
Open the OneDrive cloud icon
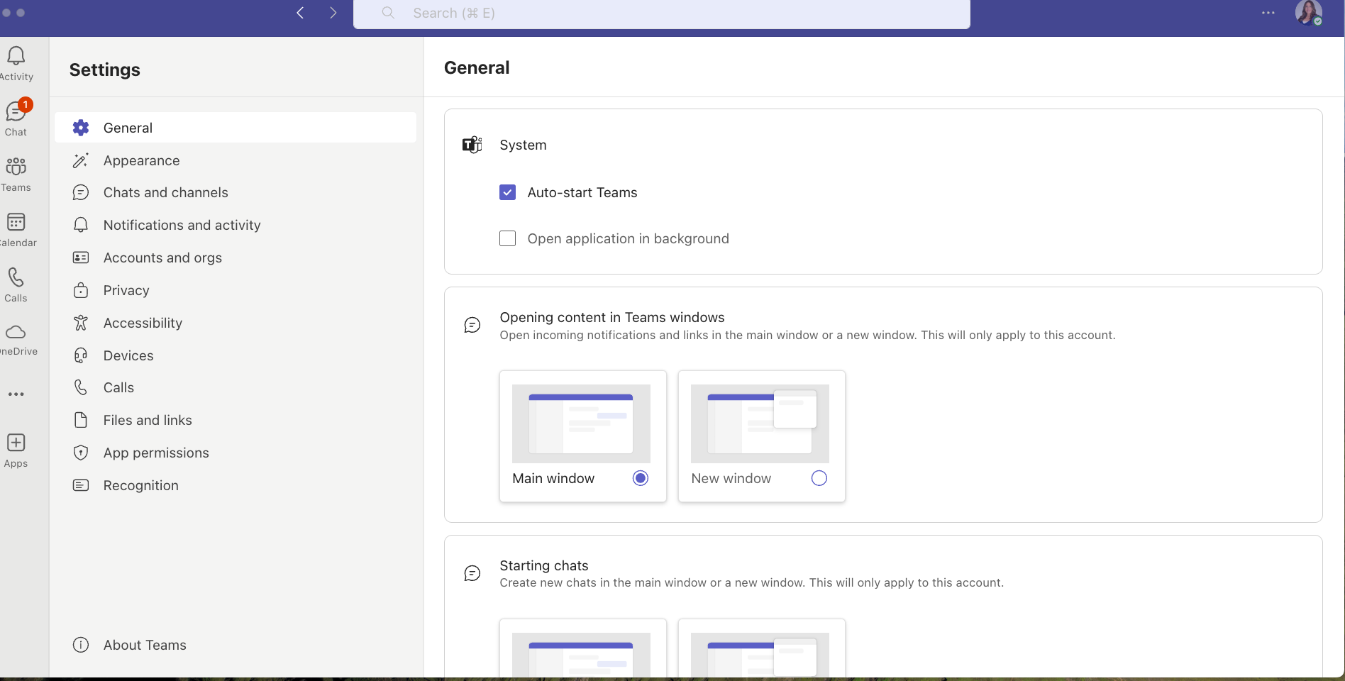click(16, 332)
